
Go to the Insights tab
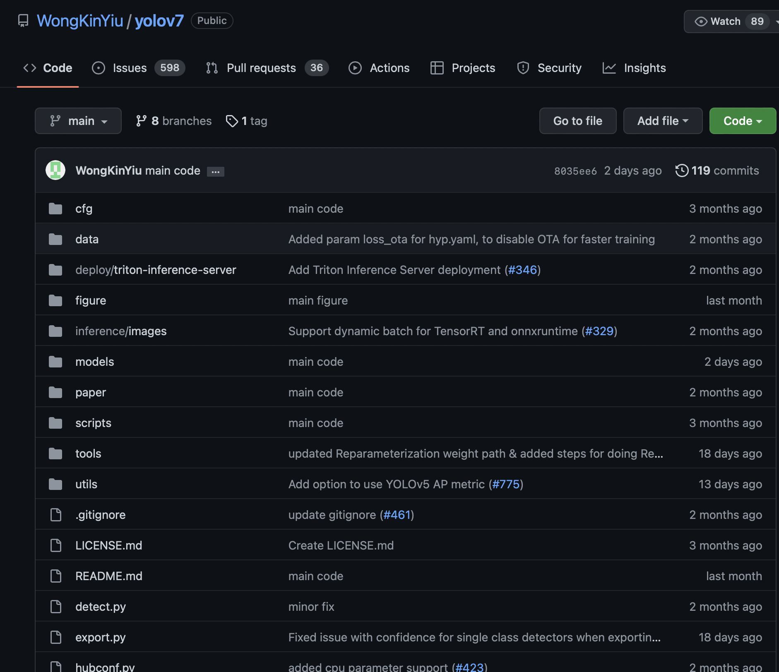coord(644,68)
